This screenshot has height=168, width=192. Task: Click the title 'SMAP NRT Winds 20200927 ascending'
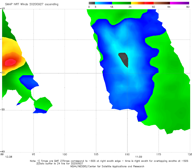point(32,4)
